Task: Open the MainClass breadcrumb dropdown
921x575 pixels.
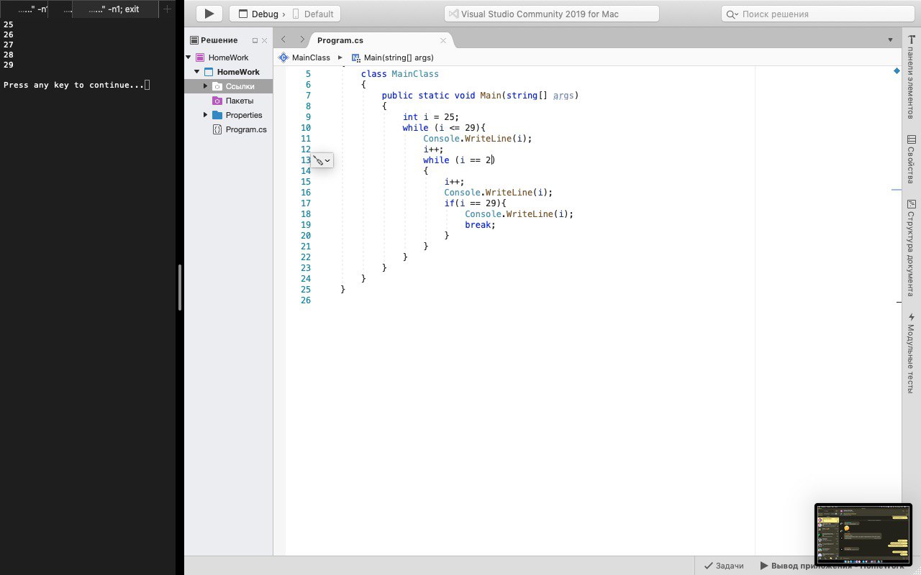Action: [311, 57]
